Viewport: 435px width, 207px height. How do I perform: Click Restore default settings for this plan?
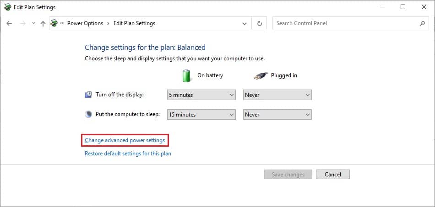tap(128, 154)
